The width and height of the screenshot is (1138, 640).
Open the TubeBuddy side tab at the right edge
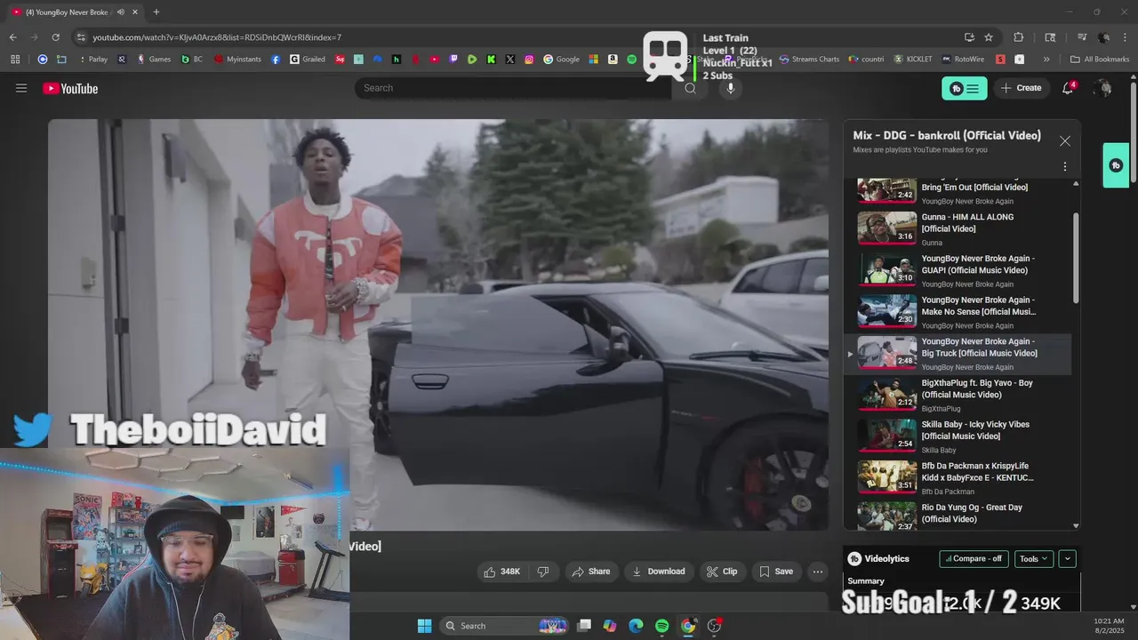[1116, 165]
